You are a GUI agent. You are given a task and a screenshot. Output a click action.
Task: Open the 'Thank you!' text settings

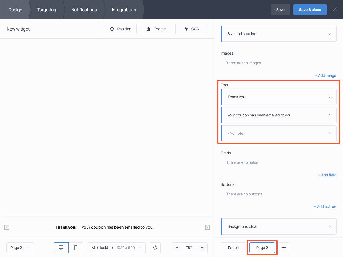279,97
